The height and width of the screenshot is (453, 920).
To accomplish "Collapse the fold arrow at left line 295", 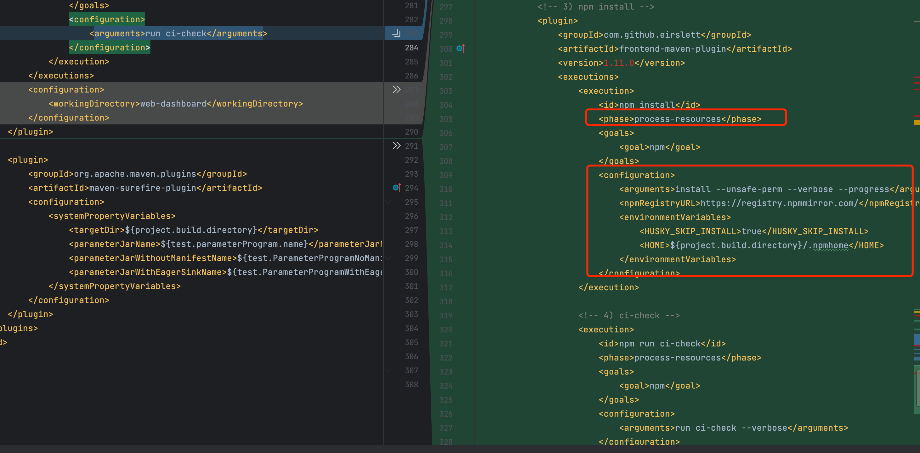I will (x=388, y=202).
